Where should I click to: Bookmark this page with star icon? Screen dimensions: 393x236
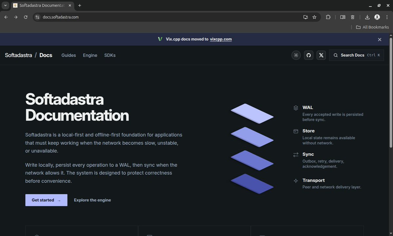(314, 17)
